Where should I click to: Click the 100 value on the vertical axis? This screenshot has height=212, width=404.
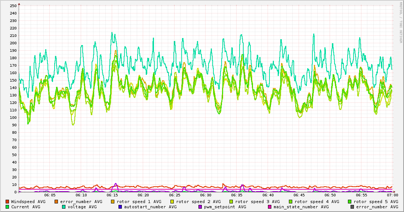click(13, 117)
